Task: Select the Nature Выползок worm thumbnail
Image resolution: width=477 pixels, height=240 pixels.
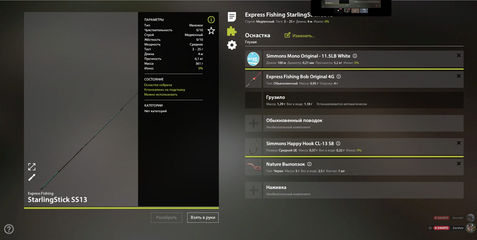Action: 253,167
